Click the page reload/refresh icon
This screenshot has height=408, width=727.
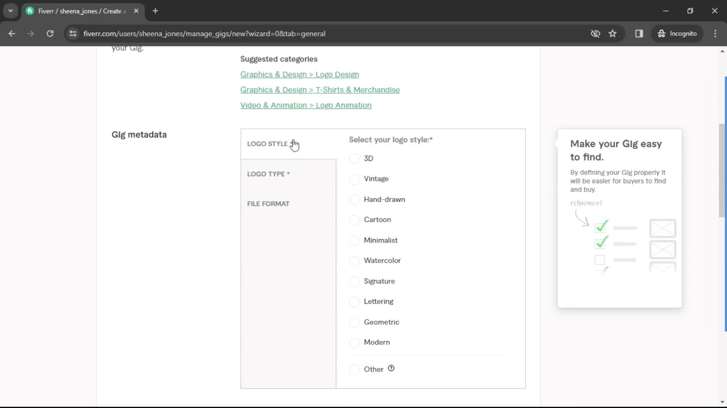50,33
